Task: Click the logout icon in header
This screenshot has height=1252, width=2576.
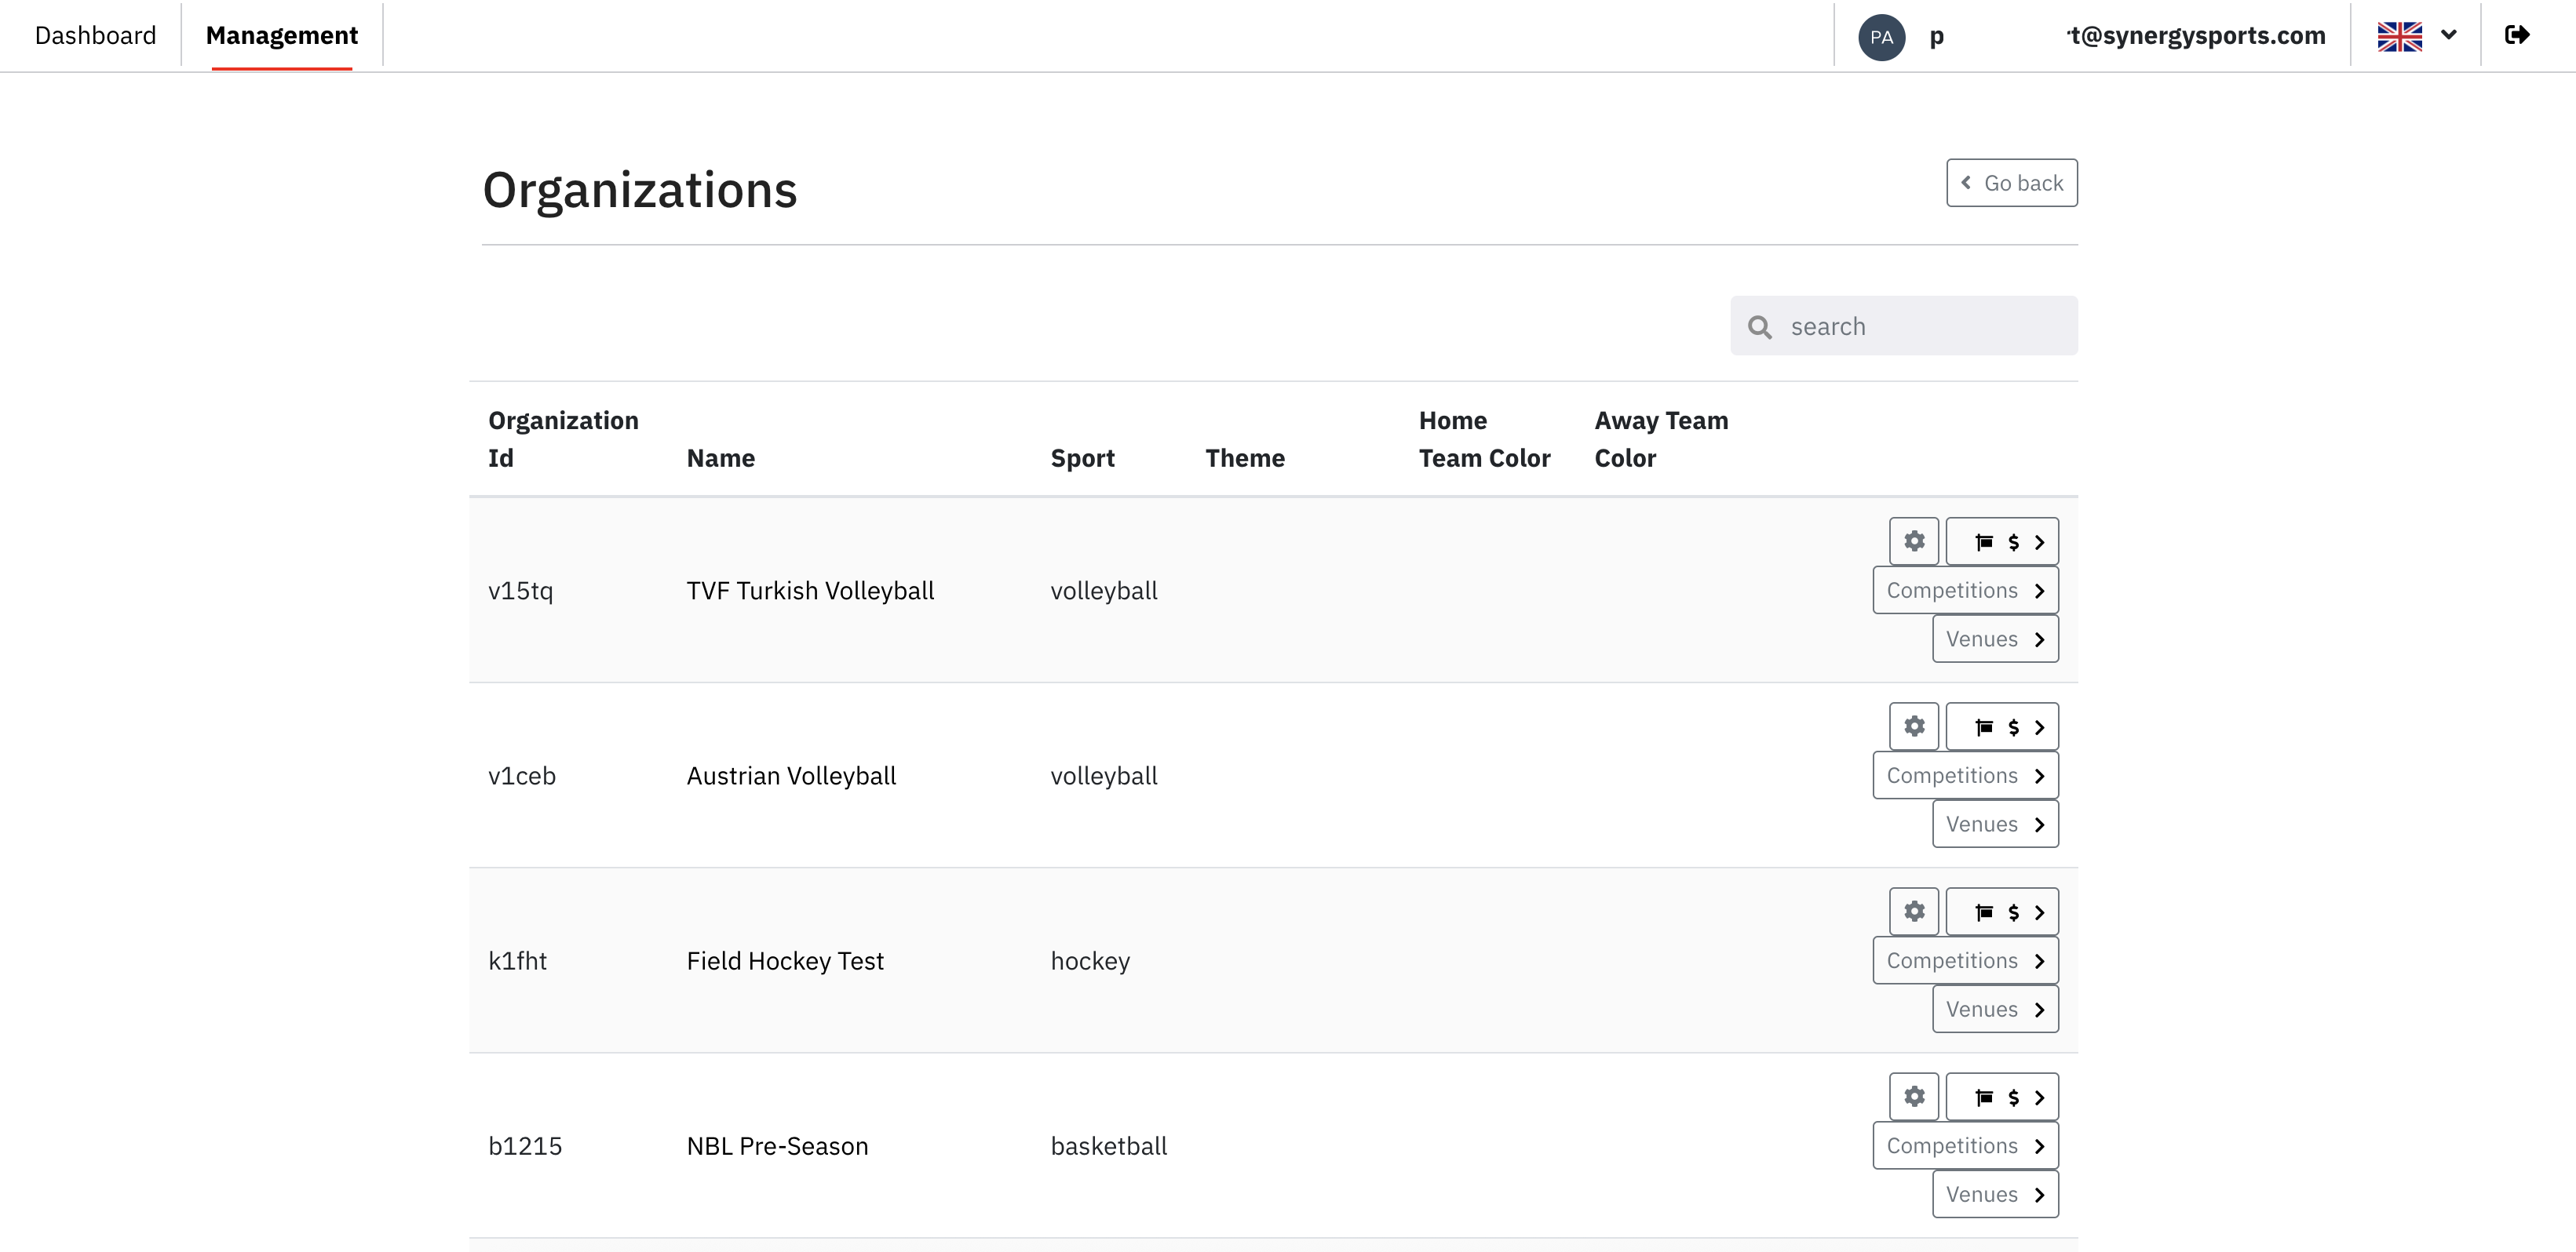Action: (x=2517, y=36)
